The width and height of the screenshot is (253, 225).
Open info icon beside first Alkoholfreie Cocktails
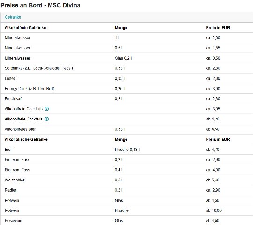click(x=47, y=109)
